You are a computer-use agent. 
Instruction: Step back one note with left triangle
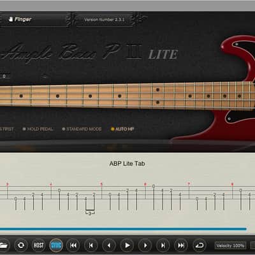[109, 245]
